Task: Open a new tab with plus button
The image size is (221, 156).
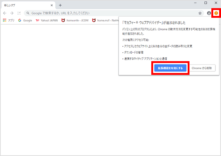Action: click(x=60, y=5)
